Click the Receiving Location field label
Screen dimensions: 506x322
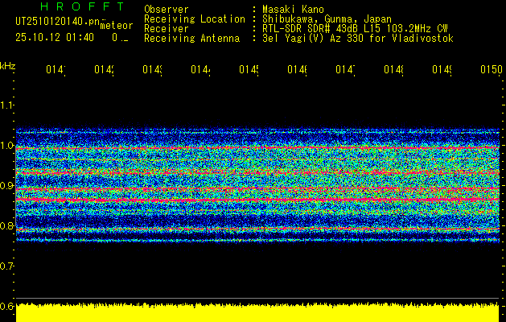(x=195, y=19)
